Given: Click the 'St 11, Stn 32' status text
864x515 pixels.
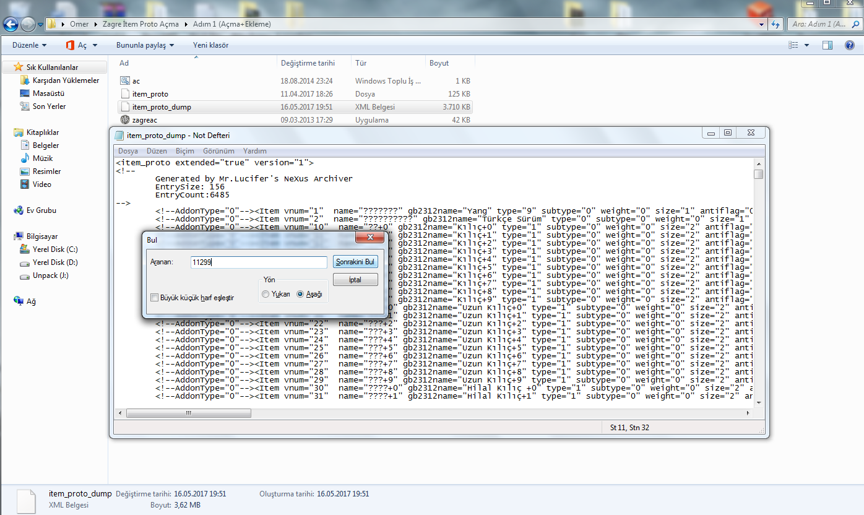Looking at the screenshot, I should [629, 428].
